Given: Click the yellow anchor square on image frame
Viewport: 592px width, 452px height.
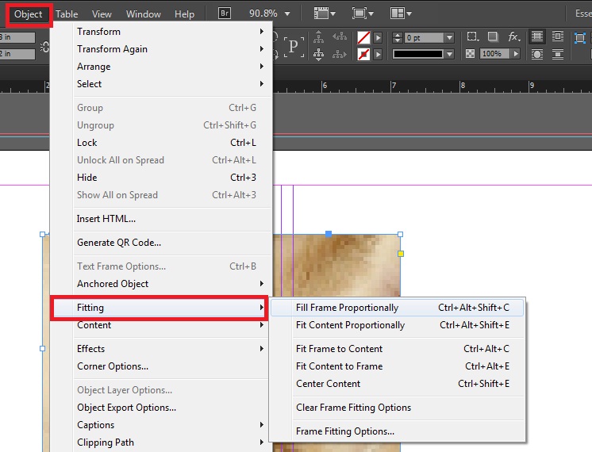Looking at the screenshot, I should [x=401, y=254].
